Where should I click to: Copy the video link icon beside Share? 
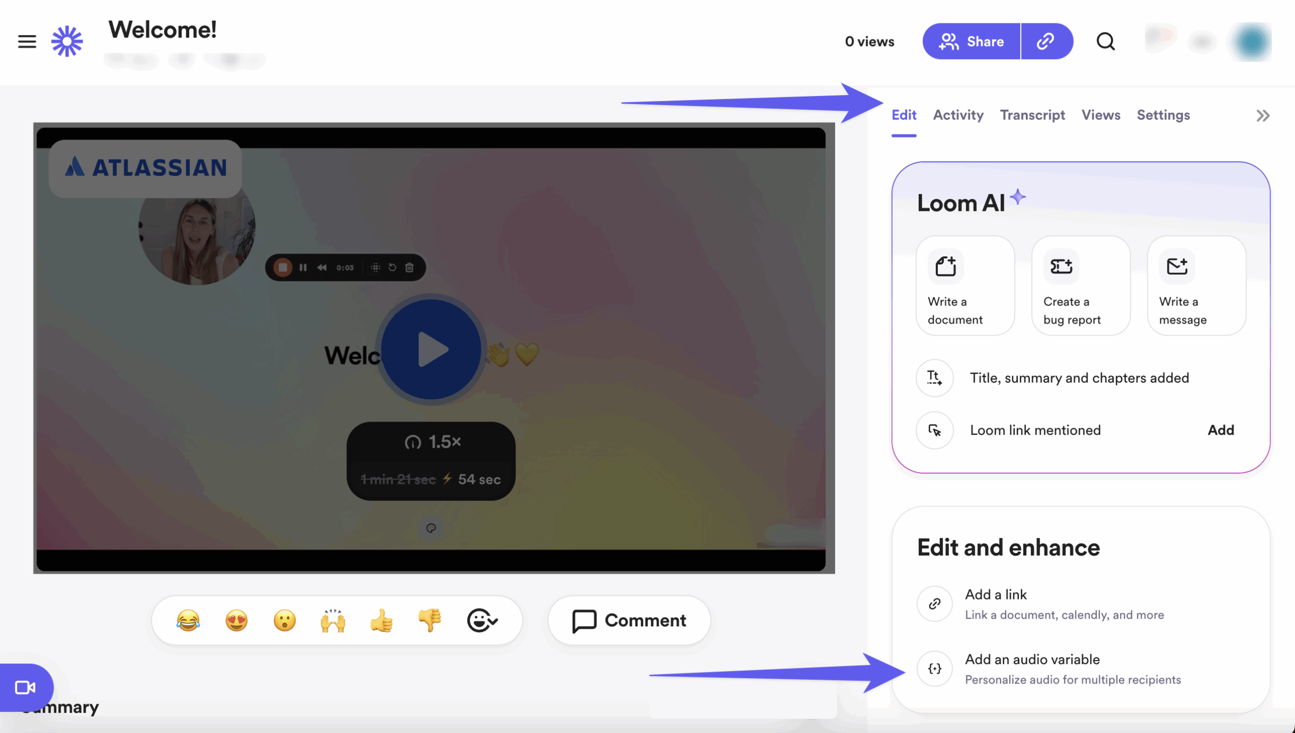1047,41
